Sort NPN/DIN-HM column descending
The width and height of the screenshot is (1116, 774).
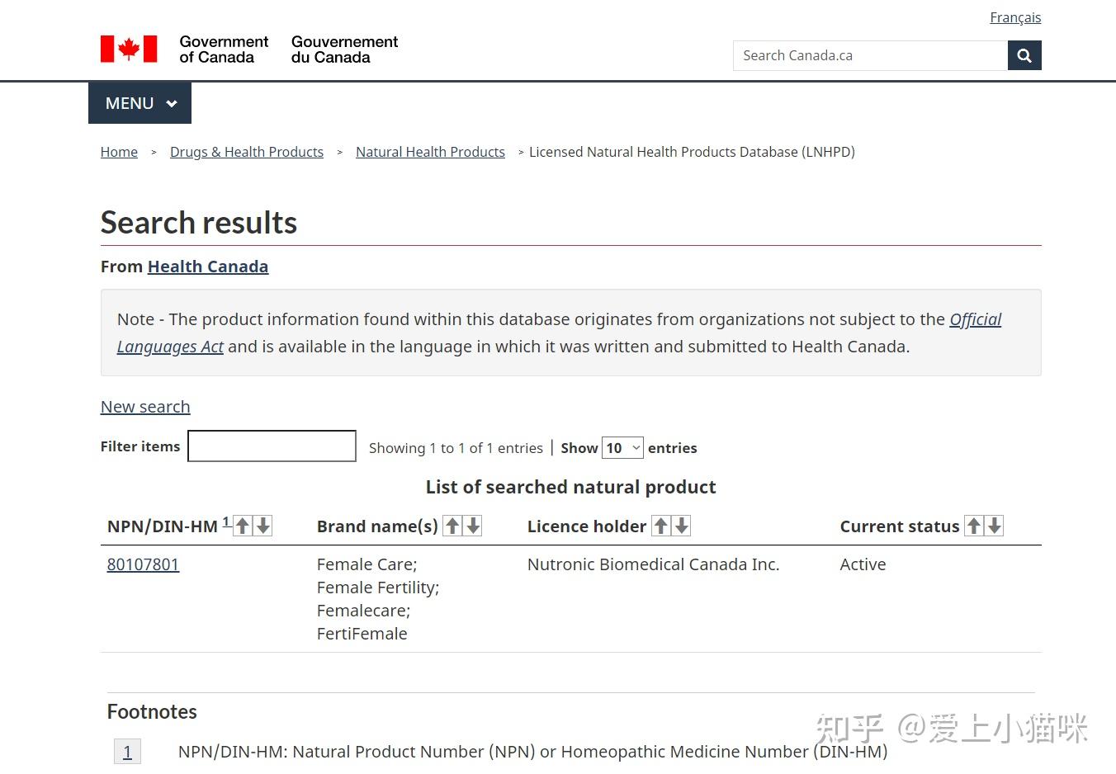click(x=262, y=526)
